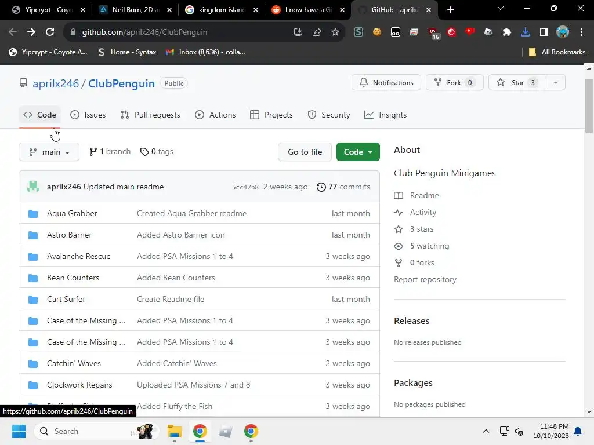The image size is (594, 445).
Task: Click the browser back arrow
Action: [13, 32]
